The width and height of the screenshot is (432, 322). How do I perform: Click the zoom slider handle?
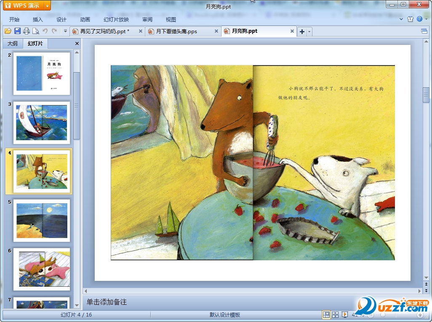tap(381, 314)
